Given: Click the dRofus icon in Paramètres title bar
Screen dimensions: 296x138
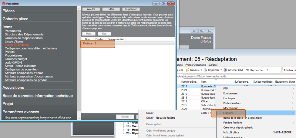Looking at the screenshot, I should pos(3,3).
